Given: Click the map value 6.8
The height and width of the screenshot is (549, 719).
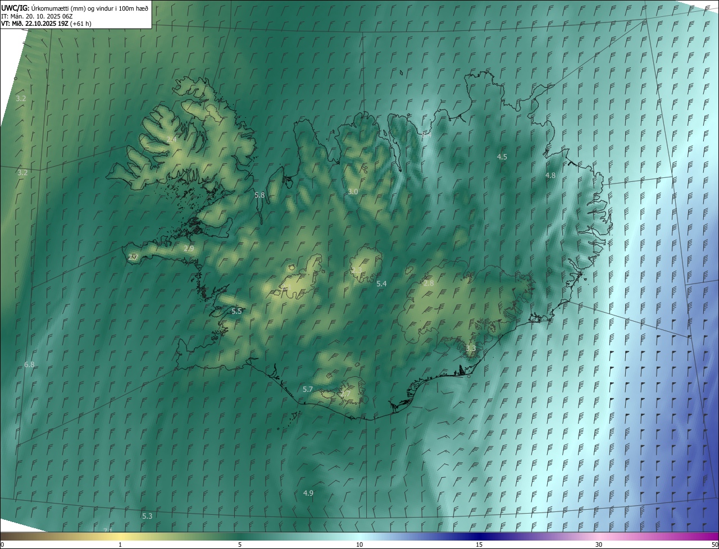Looking at the screenshot, I should pos(29,364).
